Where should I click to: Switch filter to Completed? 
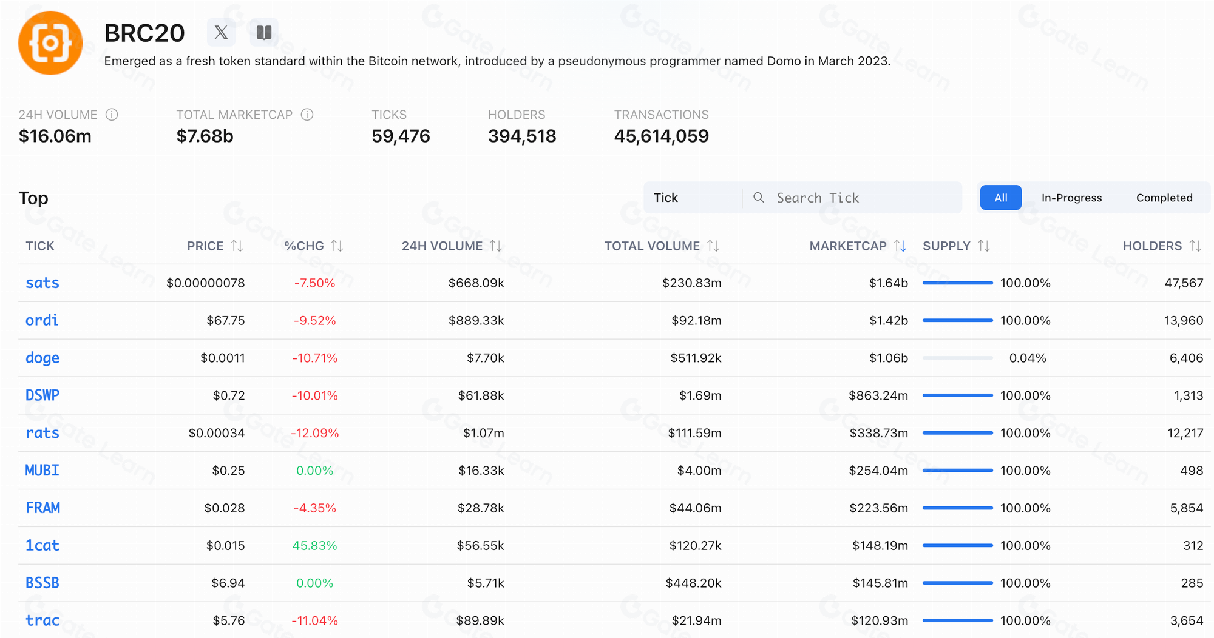[1164, 198]
